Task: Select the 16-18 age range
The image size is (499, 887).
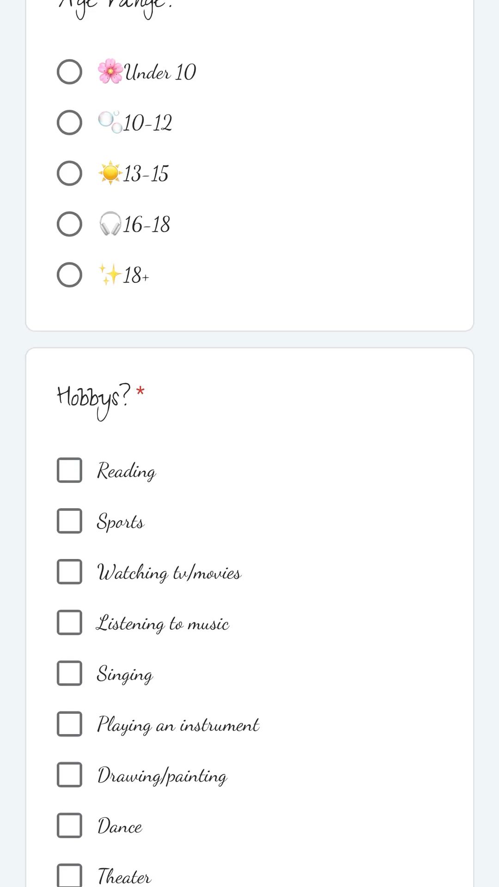Action: [69, 225]
